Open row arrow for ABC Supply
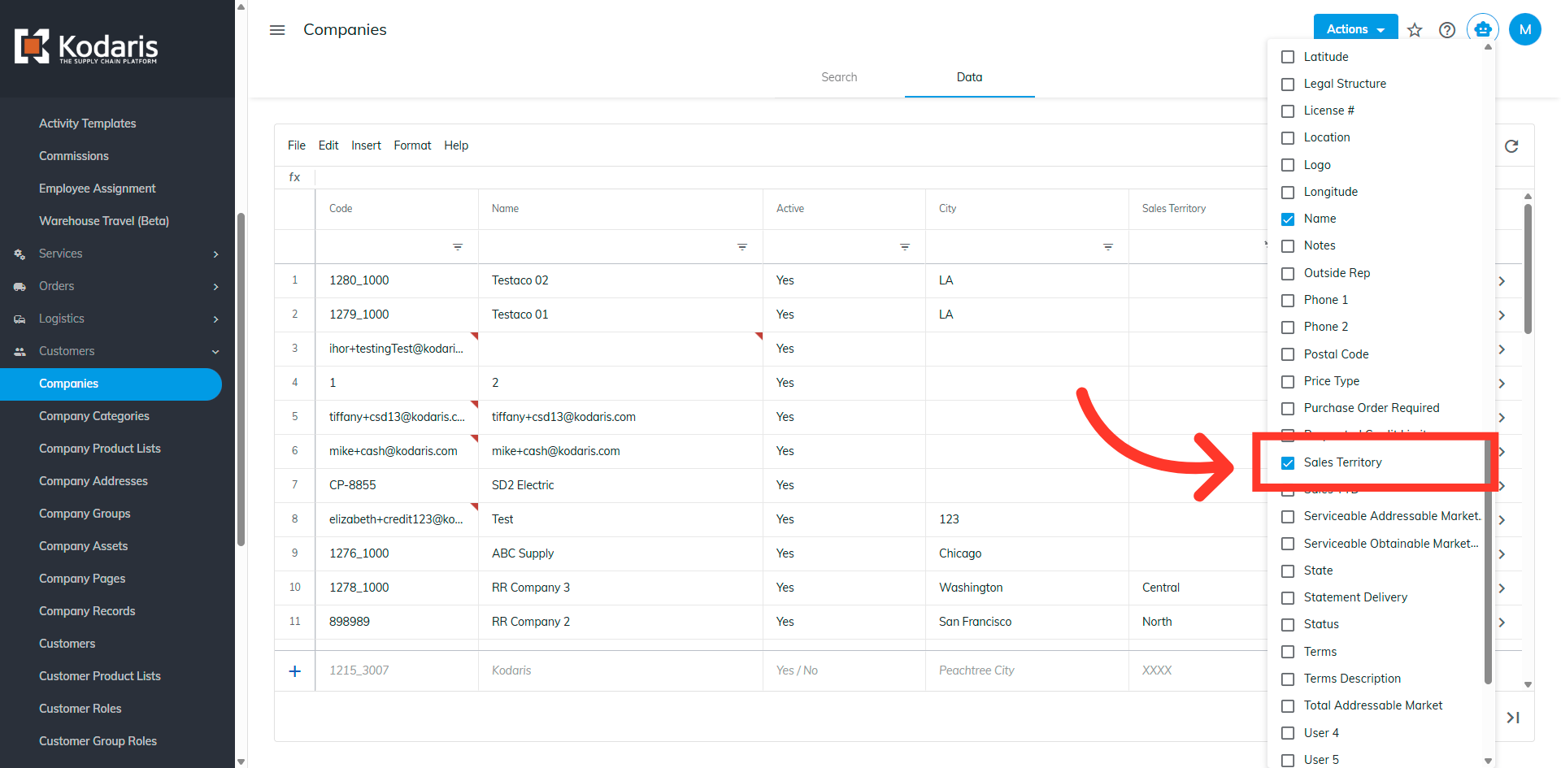The width and height of the screenshot is (1561, 768). (x=1502, y=553)
